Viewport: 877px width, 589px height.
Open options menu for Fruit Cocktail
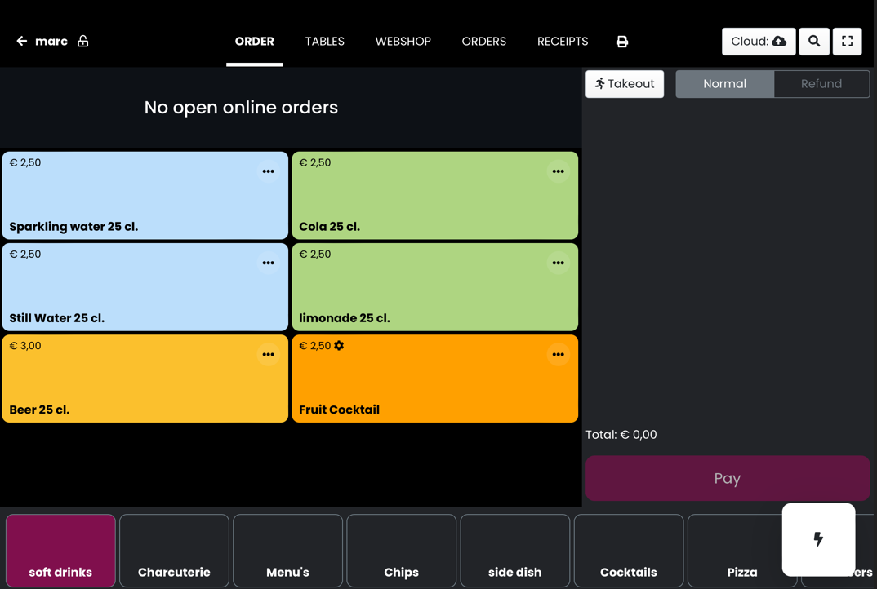coord(559,354)
